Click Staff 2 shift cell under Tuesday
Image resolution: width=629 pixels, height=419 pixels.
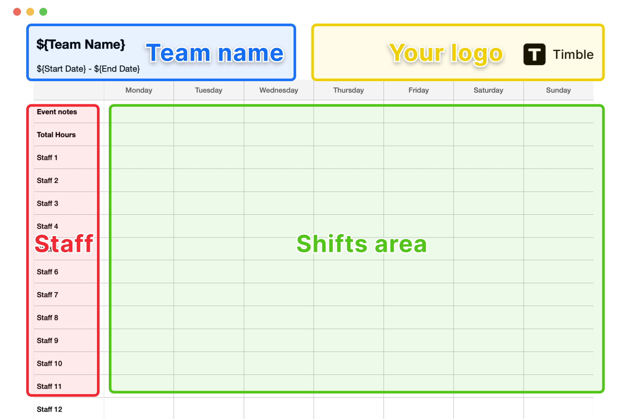[209, 180]
